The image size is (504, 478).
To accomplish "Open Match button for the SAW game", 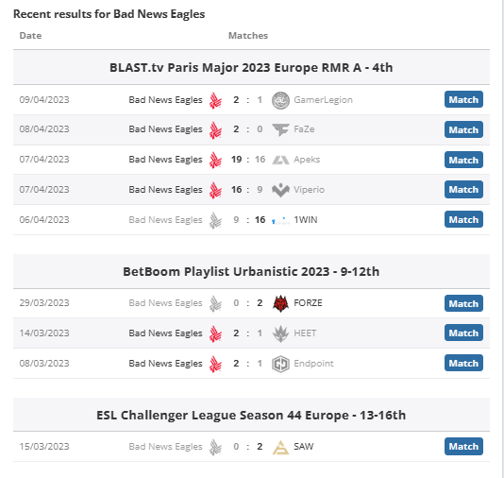I will (463, 446).
